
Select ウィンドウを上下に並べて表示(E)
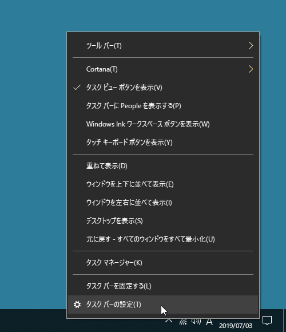click(163, 184)
